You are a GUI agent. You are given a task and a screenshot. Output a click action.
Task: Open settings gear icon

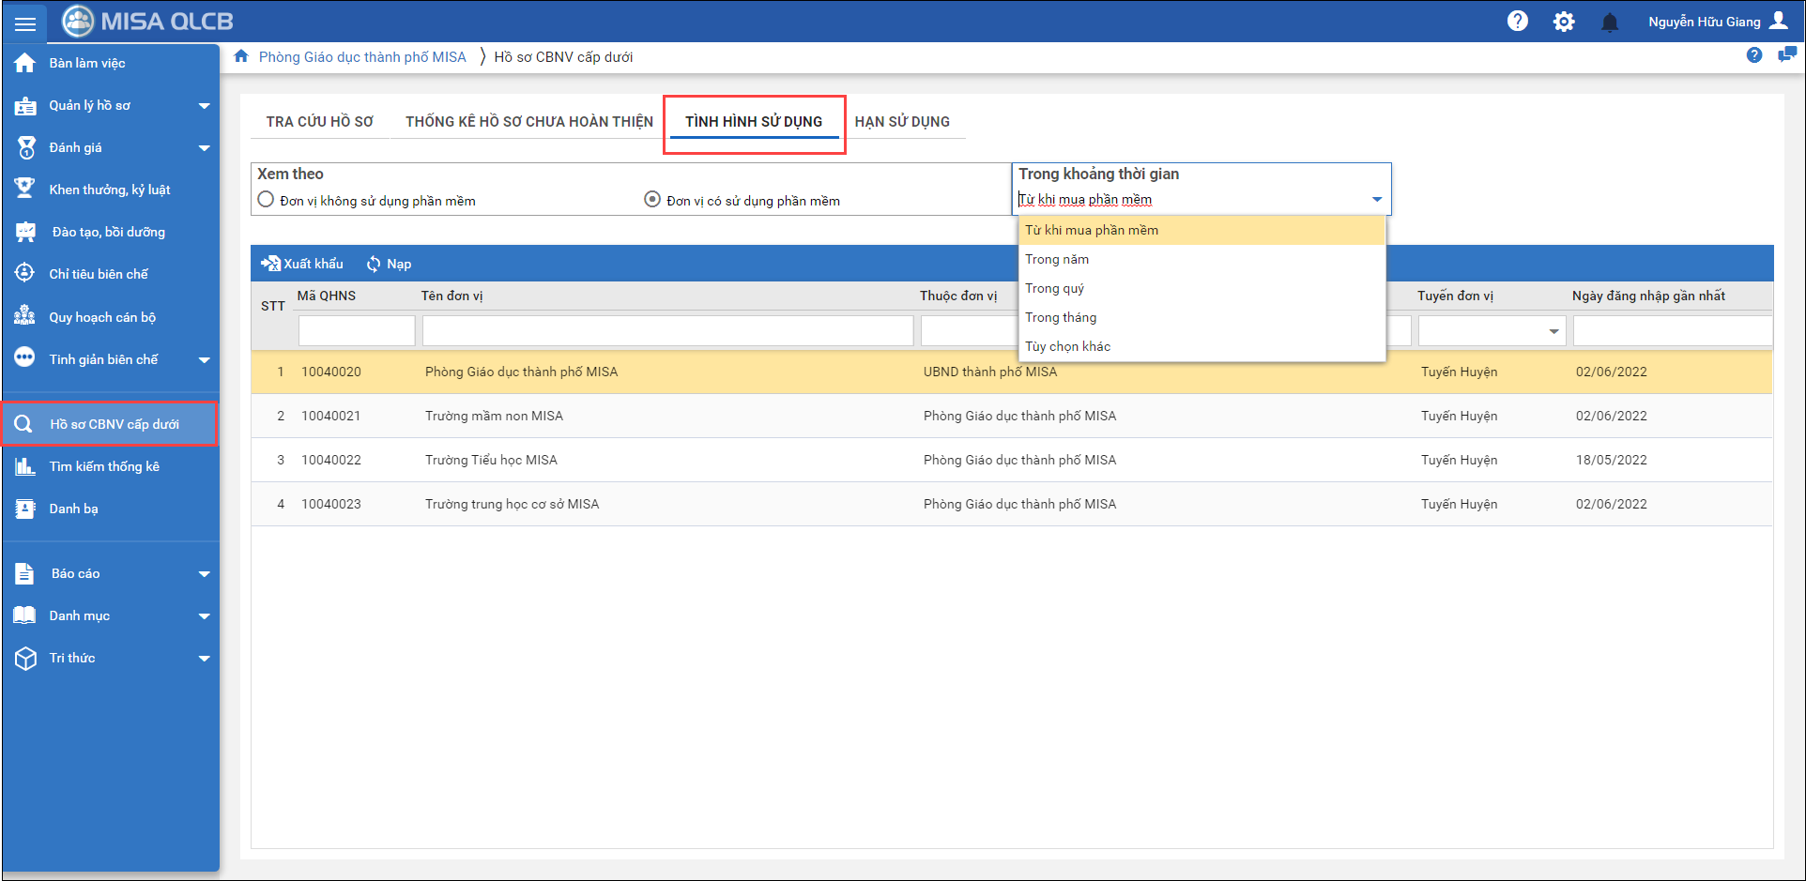(1563, 22)
